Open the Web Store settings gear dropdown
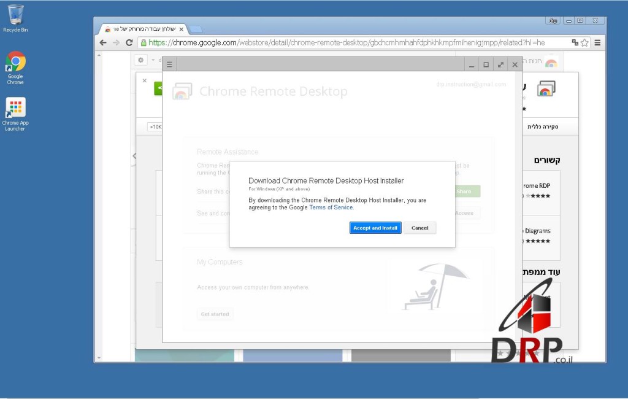This screenshot has width=628, height=399. [142, 60]
